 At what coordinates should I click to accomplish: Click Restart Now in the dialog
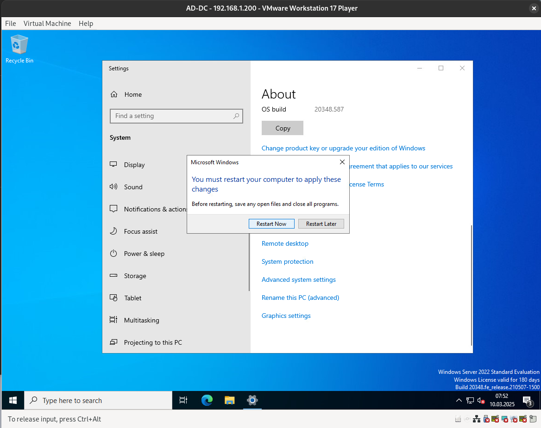point(271,224)
